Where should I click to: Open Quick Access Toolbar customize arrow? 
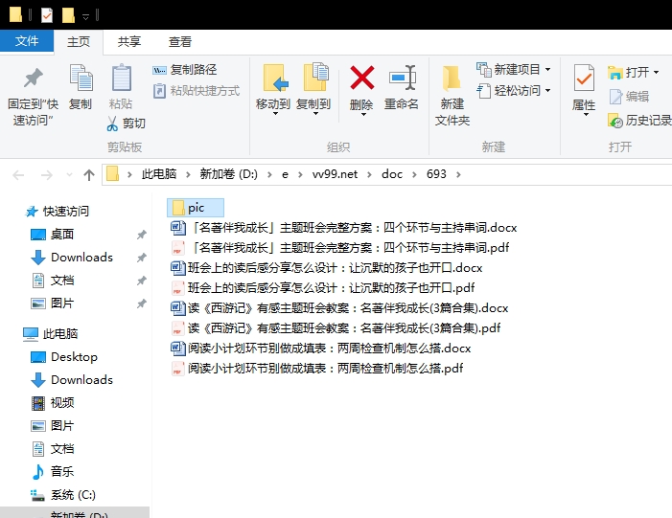[85, 16]
